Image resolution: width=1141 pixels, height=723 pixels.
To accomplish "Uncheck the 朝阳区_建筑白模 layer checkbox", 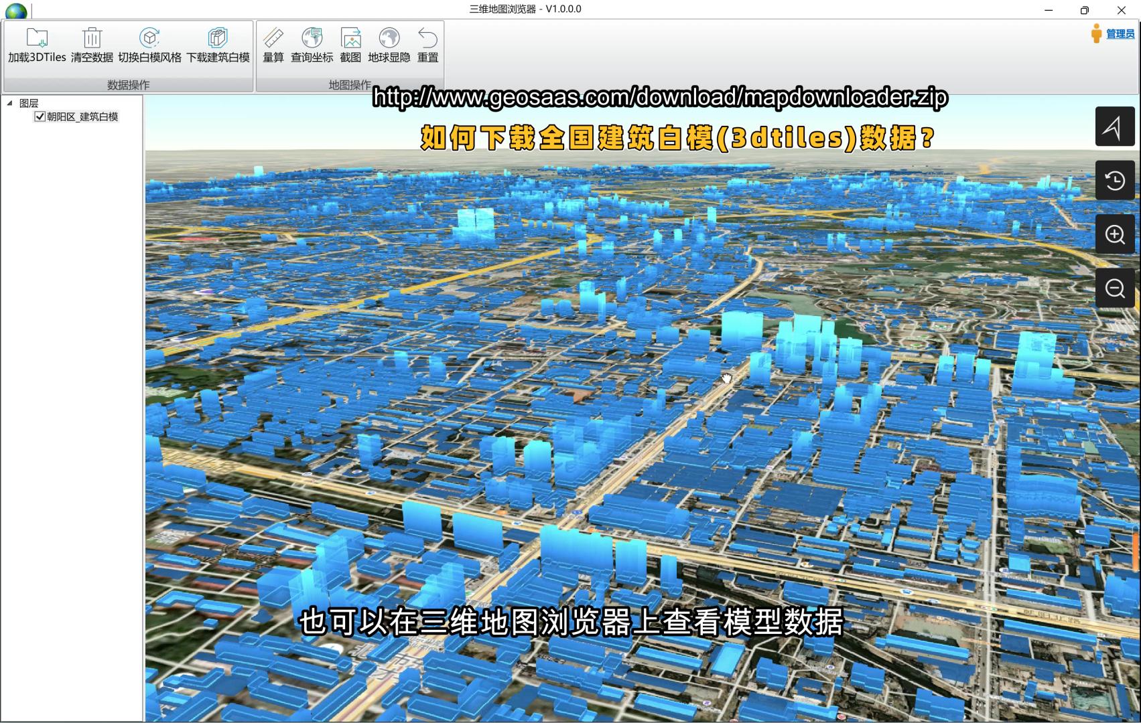I will [x=40, y=116].
